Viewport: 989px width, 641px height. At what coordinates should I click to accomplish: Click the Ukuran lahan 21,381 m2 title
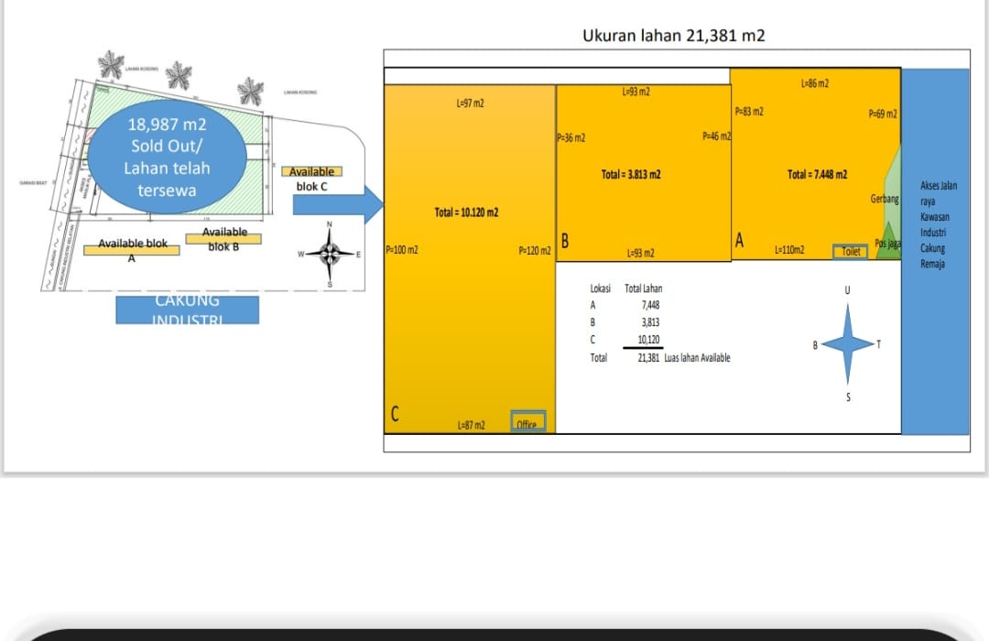tap(673, 36)
